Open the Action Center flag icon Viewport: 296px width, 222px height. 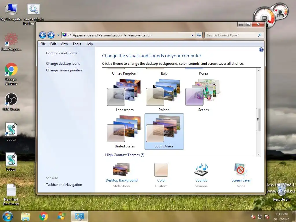267,217
